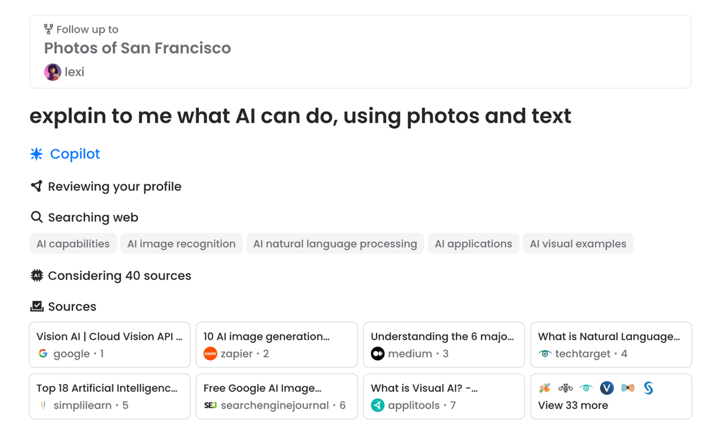Screen dimensions: 714x434
Task: Click lexi's profile avatar
Action: [x=52, y=72]
